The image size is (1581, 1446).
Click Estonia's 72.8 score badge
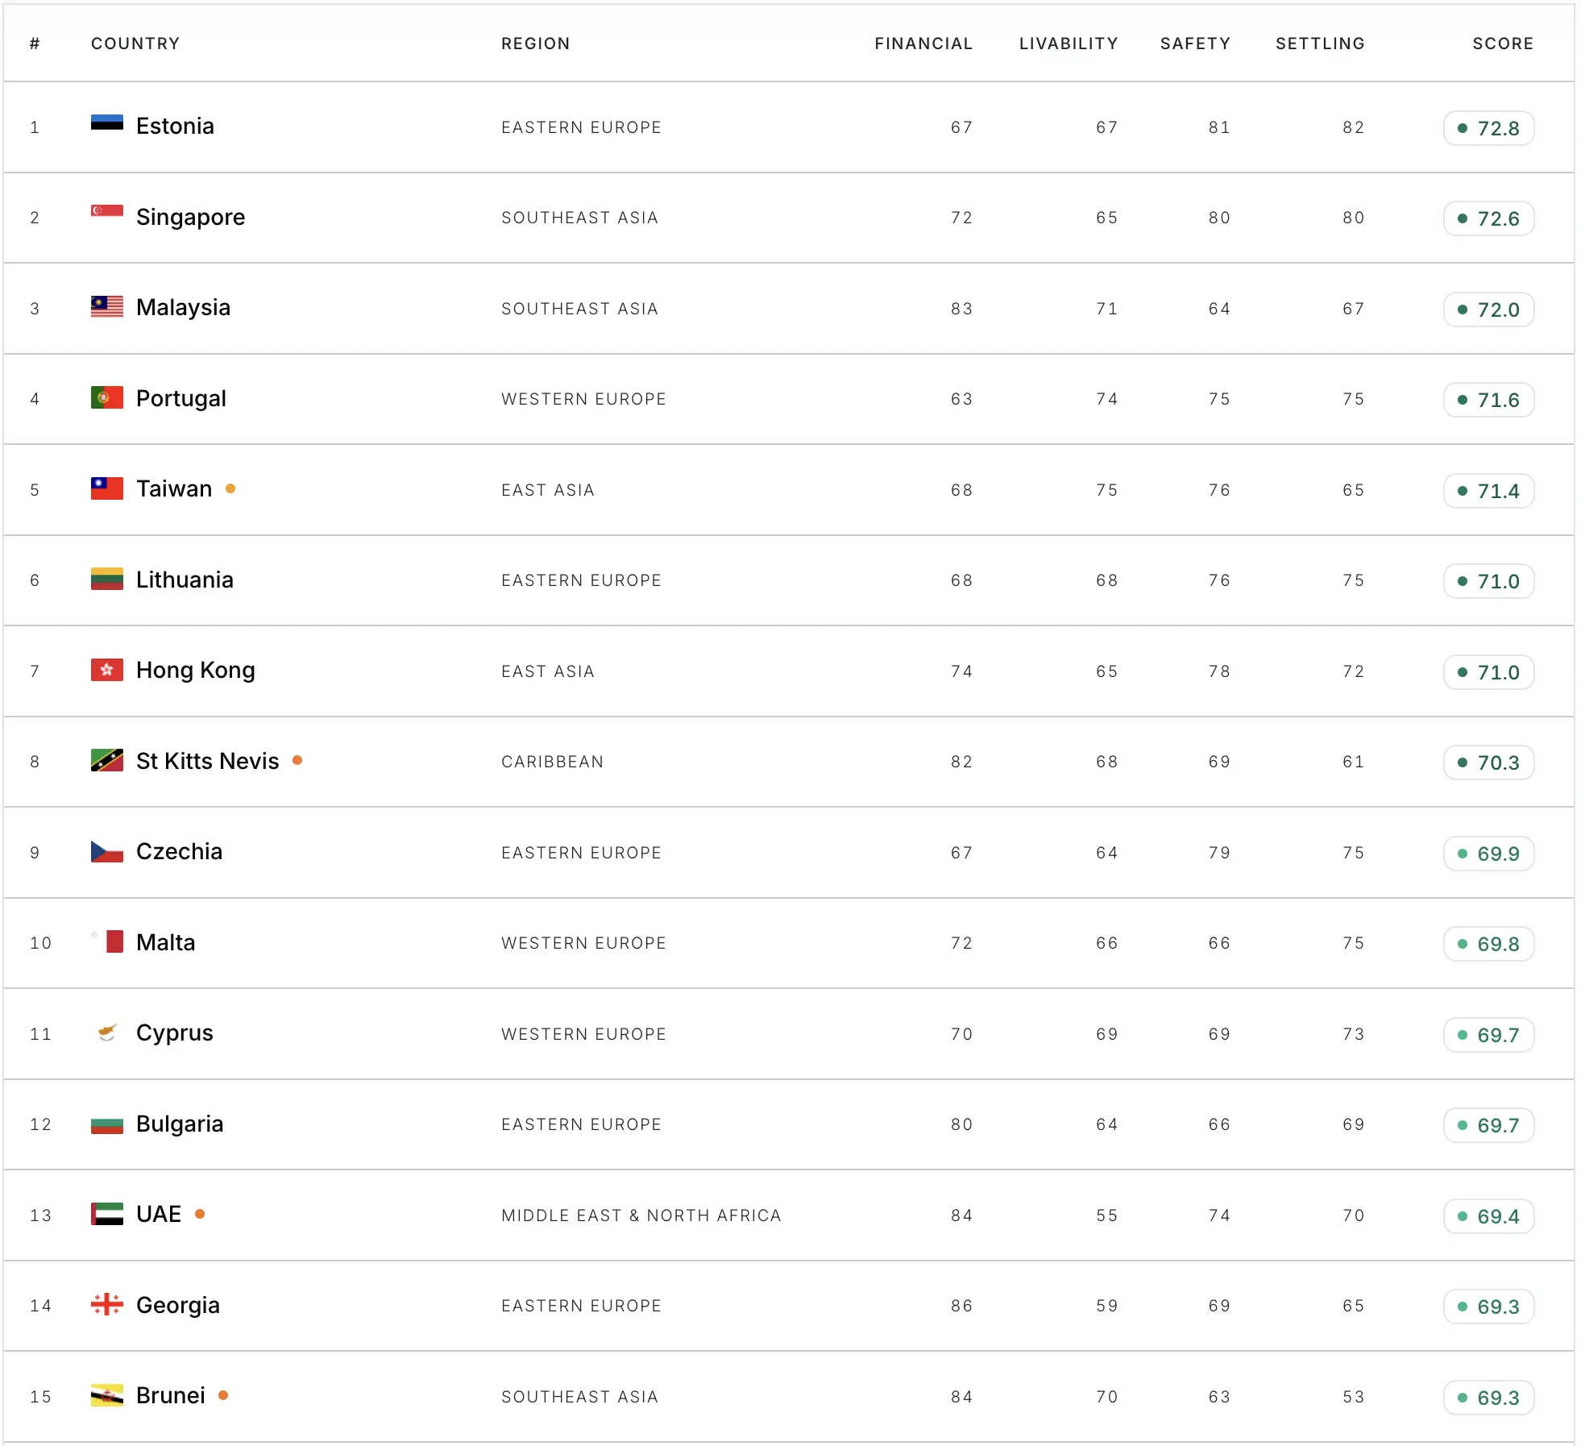[1488, 128]
